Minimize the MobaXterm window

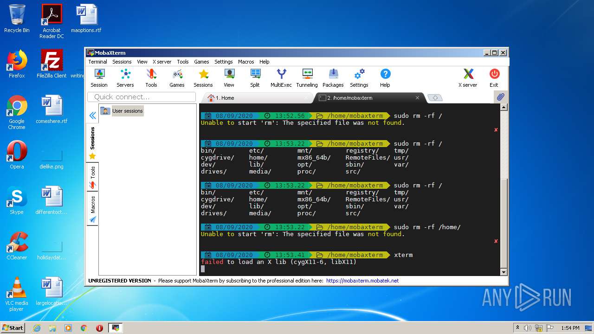click(x=487, y=53)
